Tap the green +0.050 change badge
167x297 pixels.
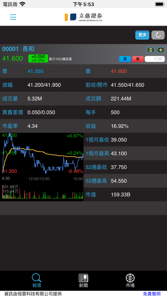(x=38, y=58)
